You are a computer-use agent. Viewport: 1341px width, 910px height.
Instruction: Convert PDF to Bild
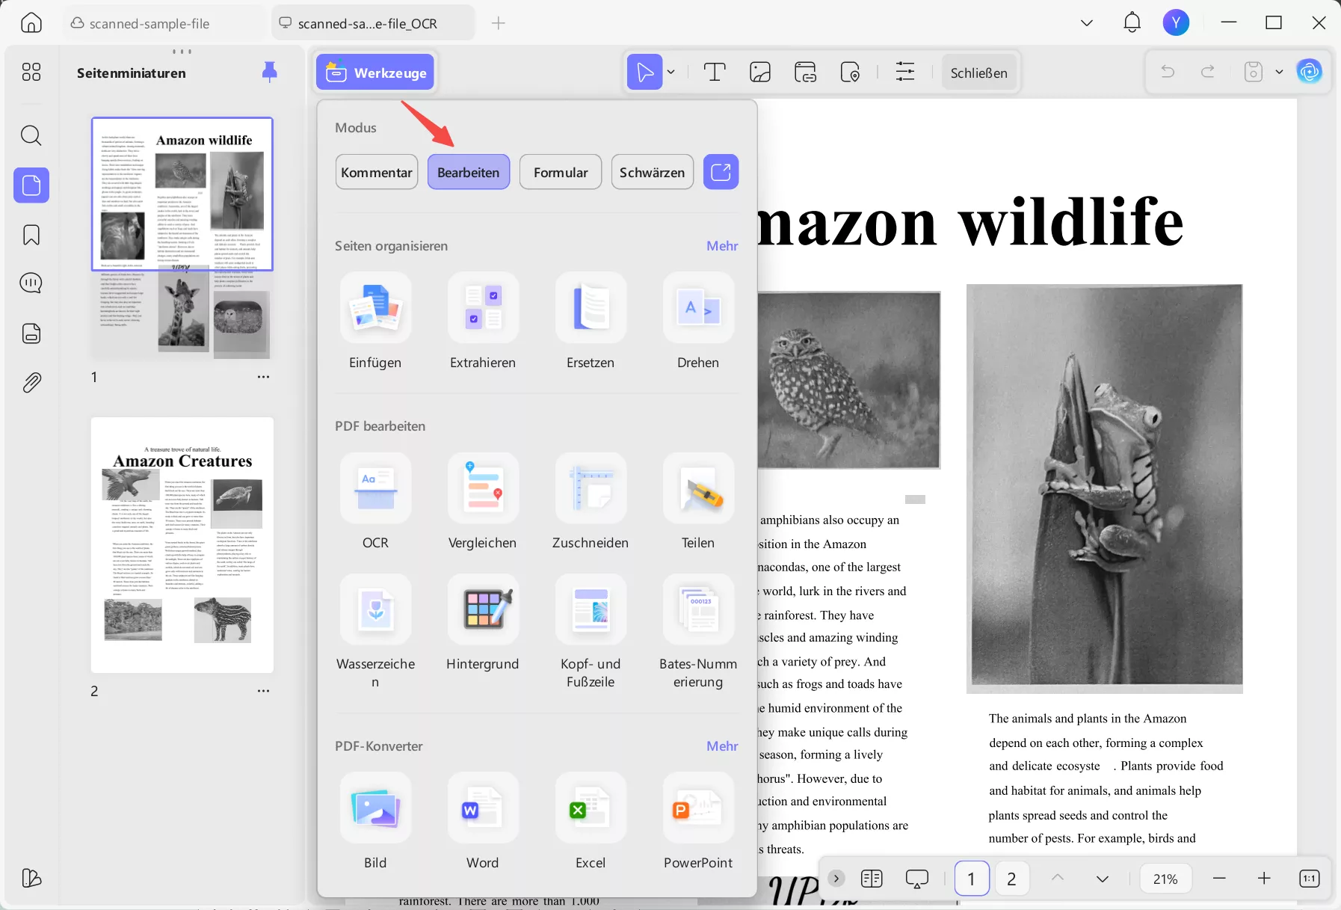click(x=375, y=822)
